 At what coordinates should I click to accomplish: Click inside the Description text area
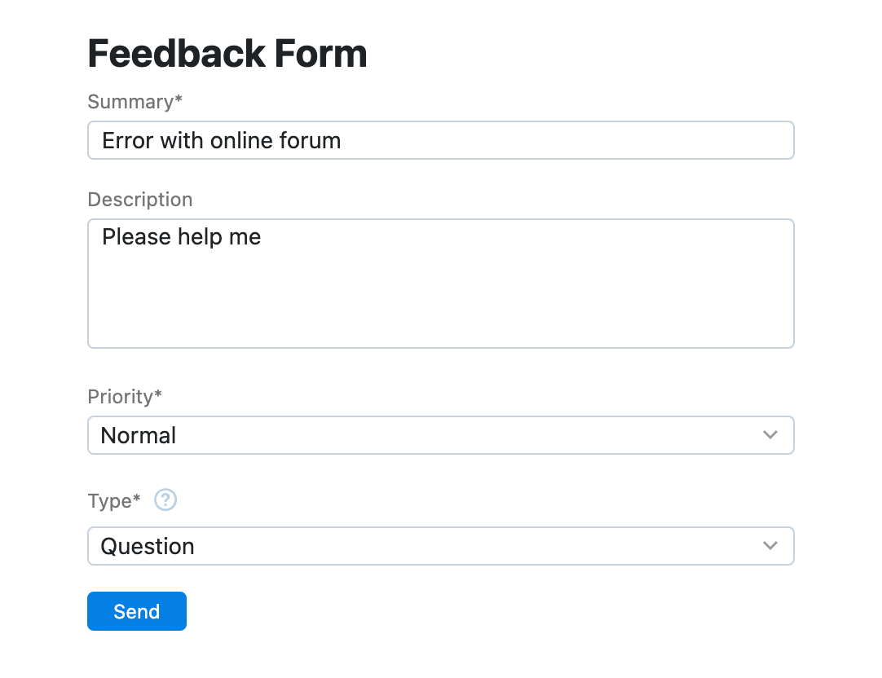pyautogui.click(x=440, y=283)
